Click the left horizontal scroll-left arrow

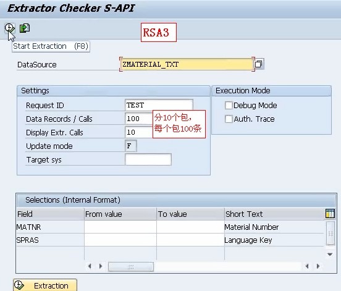click(90, 266)
